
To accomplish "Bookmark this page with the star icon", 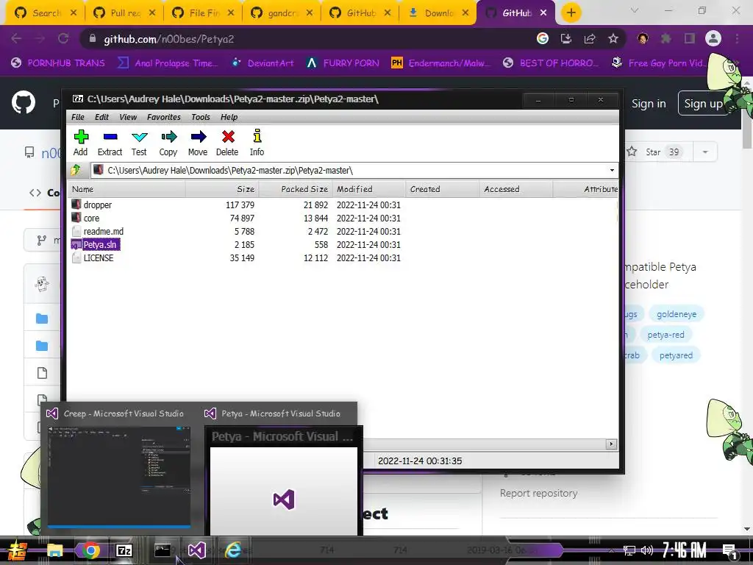I will 613,38.
